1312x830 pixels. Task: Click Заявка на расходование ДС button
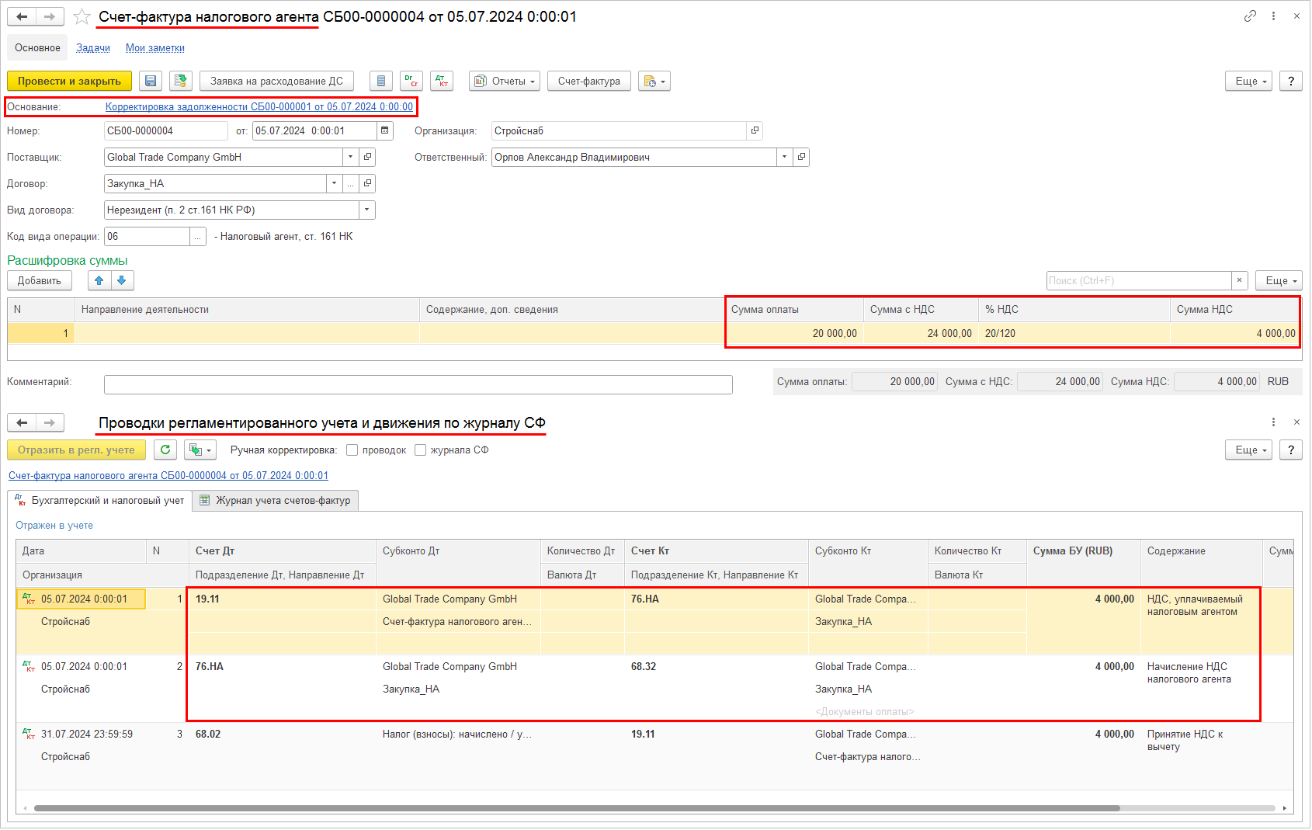coord(277,81)
